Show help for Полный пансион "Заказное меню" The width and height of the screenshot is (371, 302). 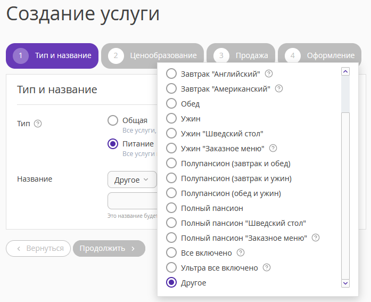316,238
